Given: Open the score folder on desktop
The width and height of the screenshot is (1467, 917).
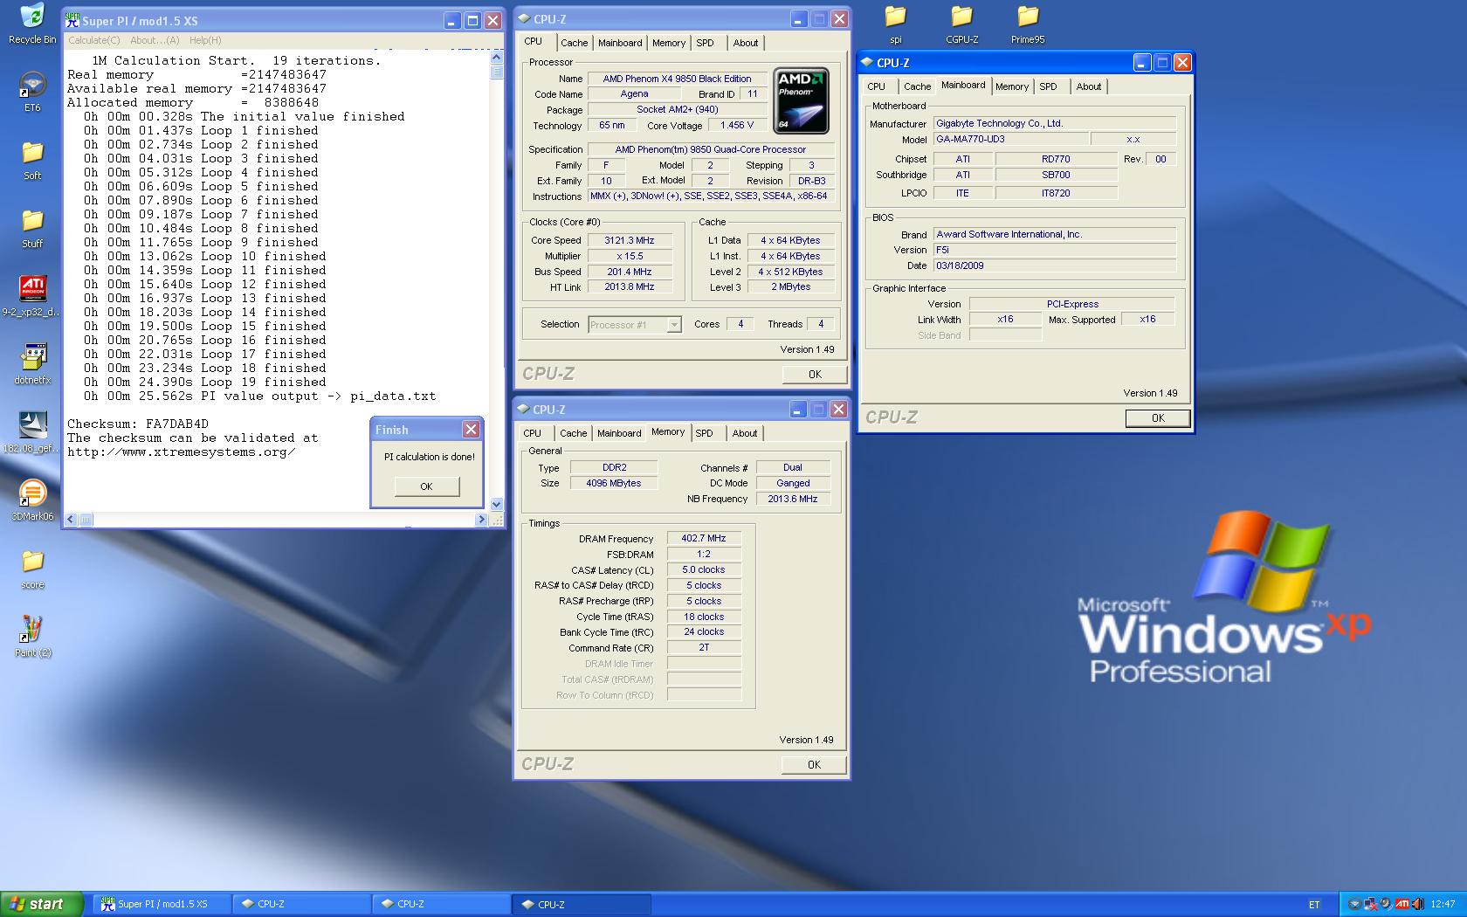Looking at the screenshot, I should [x=32, y=569].
